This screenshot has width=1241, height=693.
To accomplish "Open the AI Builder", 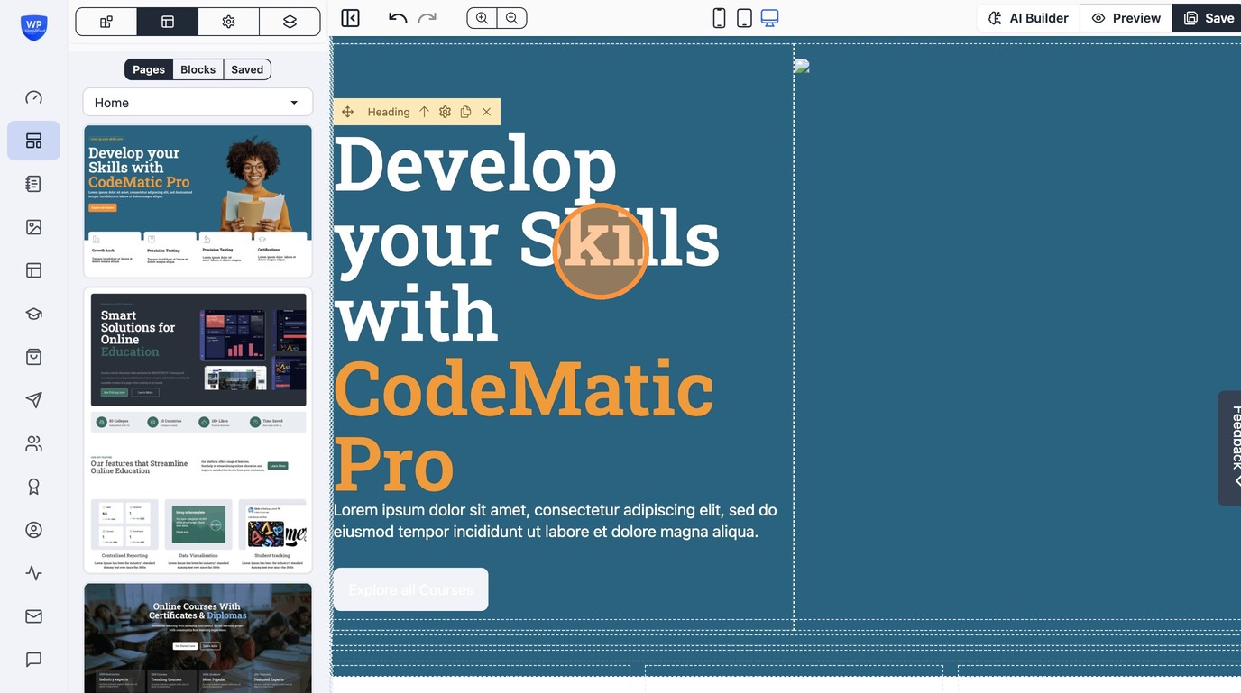I will pyautogui.click(x=1028, y=18).
